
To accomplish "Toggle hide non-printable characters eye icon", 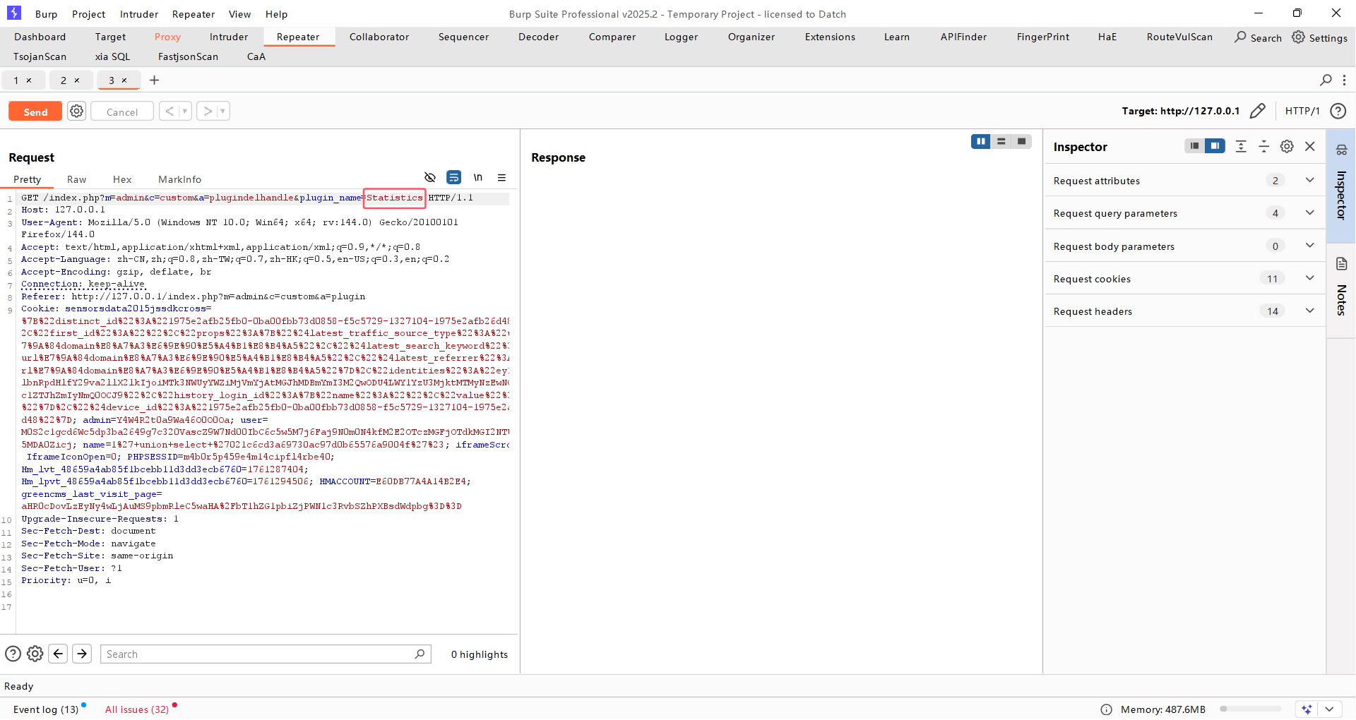I will coord(429,178).
